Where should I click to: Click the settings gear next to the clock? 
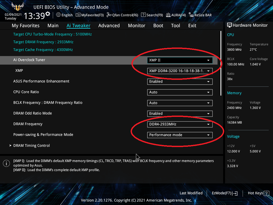tap(48, 14)
